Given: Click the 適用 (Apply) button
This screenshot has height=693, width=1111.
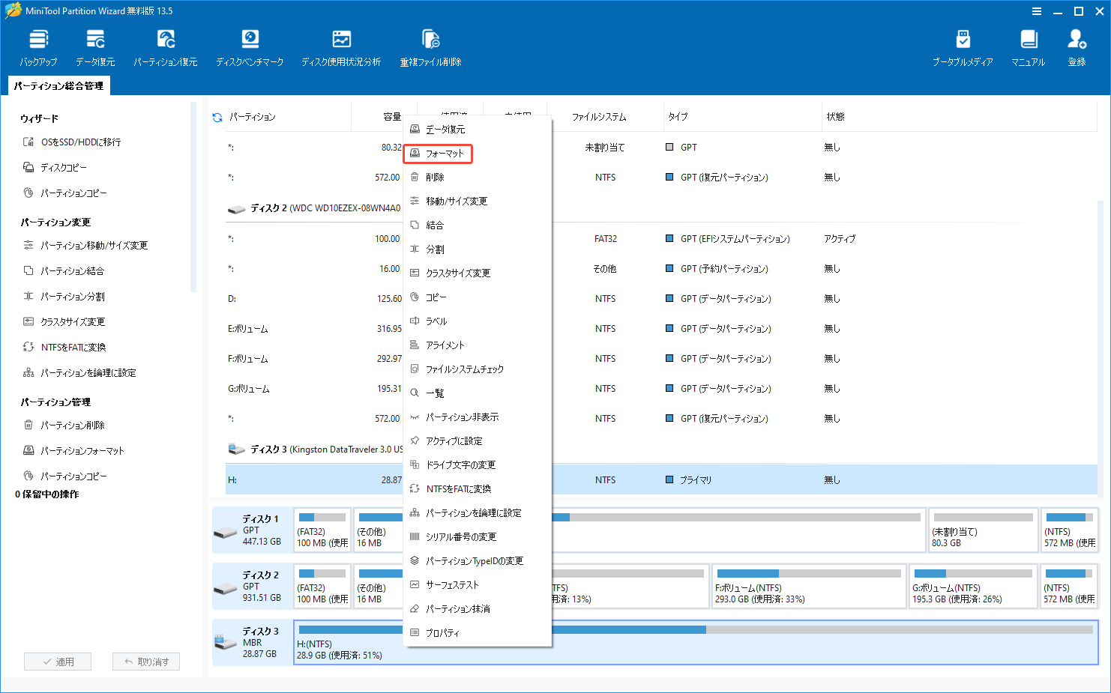Looking at the screenshot, I should coord(58,661).
